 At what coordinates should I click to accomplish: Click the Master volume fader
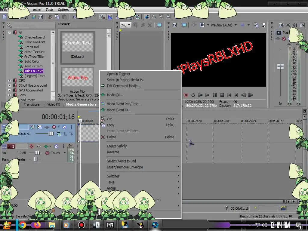(x=280, y=66)
